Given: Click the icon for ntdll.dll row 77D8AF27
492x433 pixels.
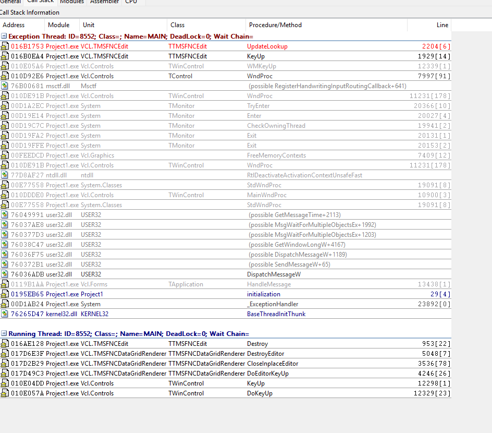Looking at the screenshot, I should click(x=5, y=175).
